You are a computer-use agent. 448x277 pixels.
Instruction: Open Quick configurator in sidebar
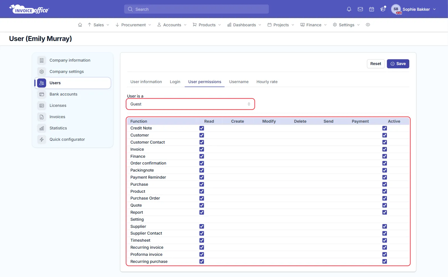[x=73, y=139]
